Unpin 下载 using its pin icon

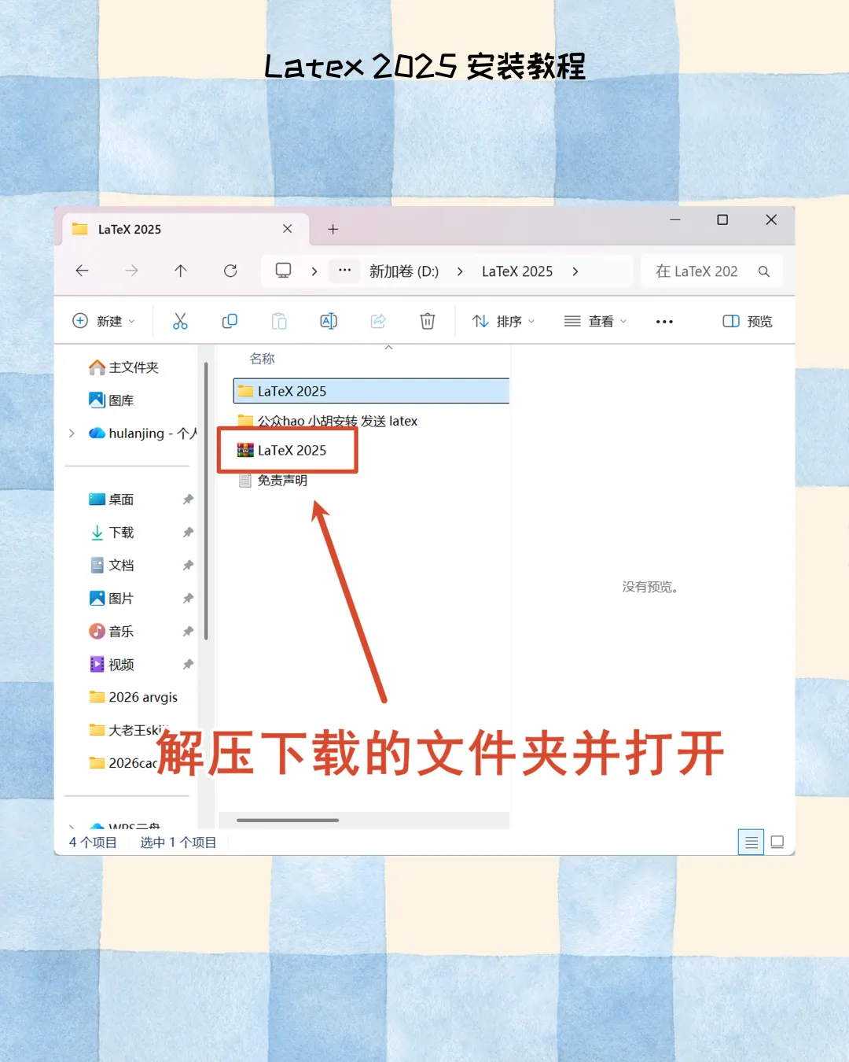(188, 533)
